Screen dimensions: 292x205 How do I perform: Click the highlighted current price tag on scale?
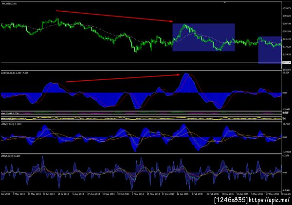[287, 63]
